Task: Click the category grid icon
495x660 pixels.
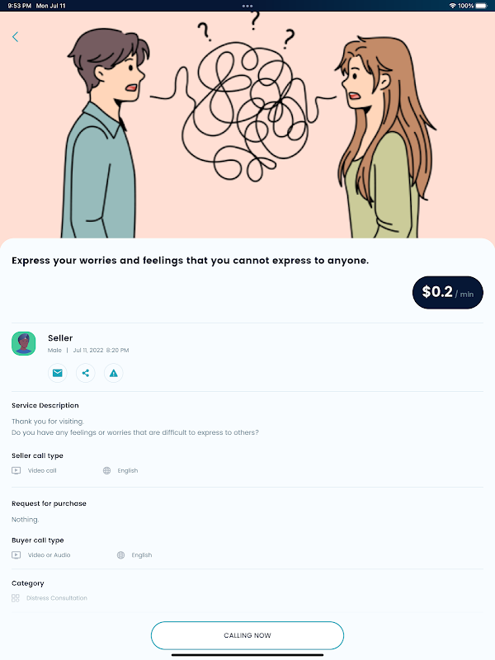Action: tap(16, 598)
